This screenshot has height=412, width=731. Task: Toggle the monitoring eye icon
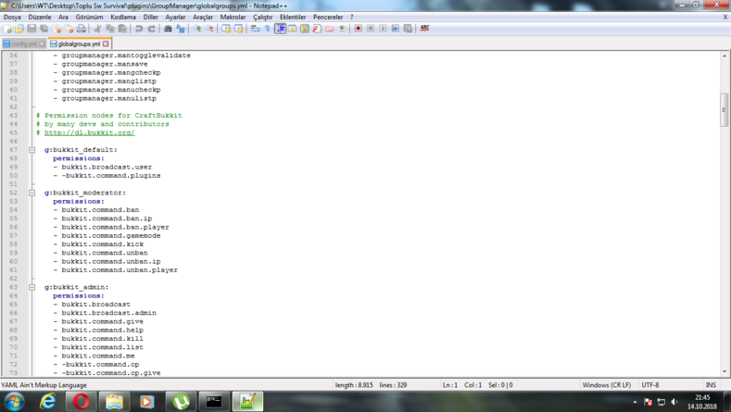point(342,29)
